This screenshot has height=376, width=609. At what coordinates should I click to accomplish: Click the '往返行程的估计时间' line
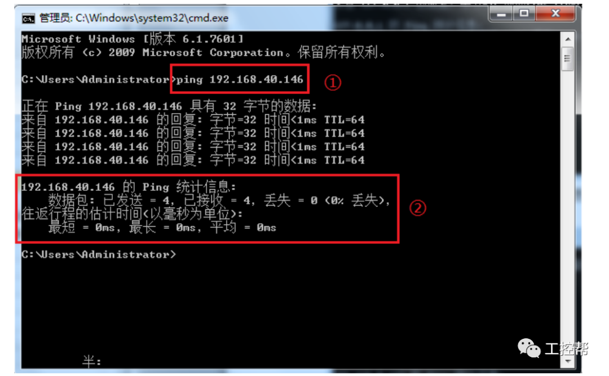pos(132,213)
